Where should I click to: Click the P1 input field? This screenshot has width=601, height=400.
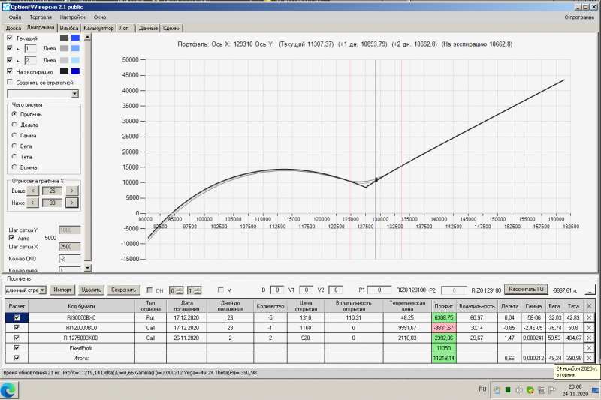(x=379, y=290)
